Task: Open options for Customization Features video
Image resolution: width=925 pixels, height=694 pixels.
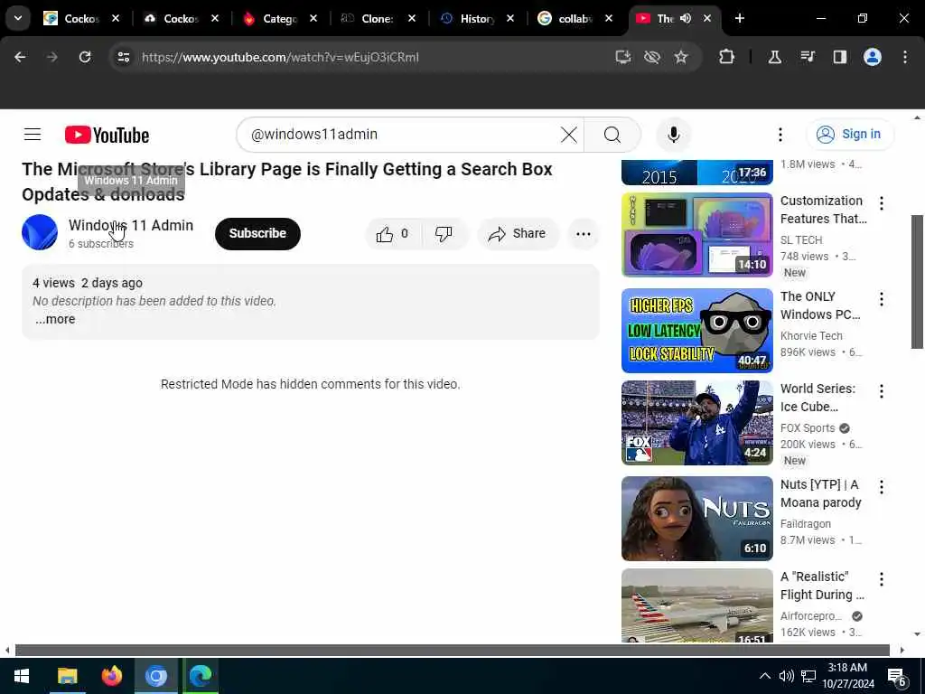Action: point(882,203)
